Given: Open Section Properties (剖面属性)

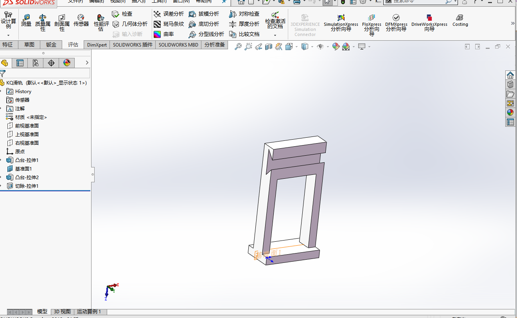Looking at the screenshot, I should click(62, 23).
